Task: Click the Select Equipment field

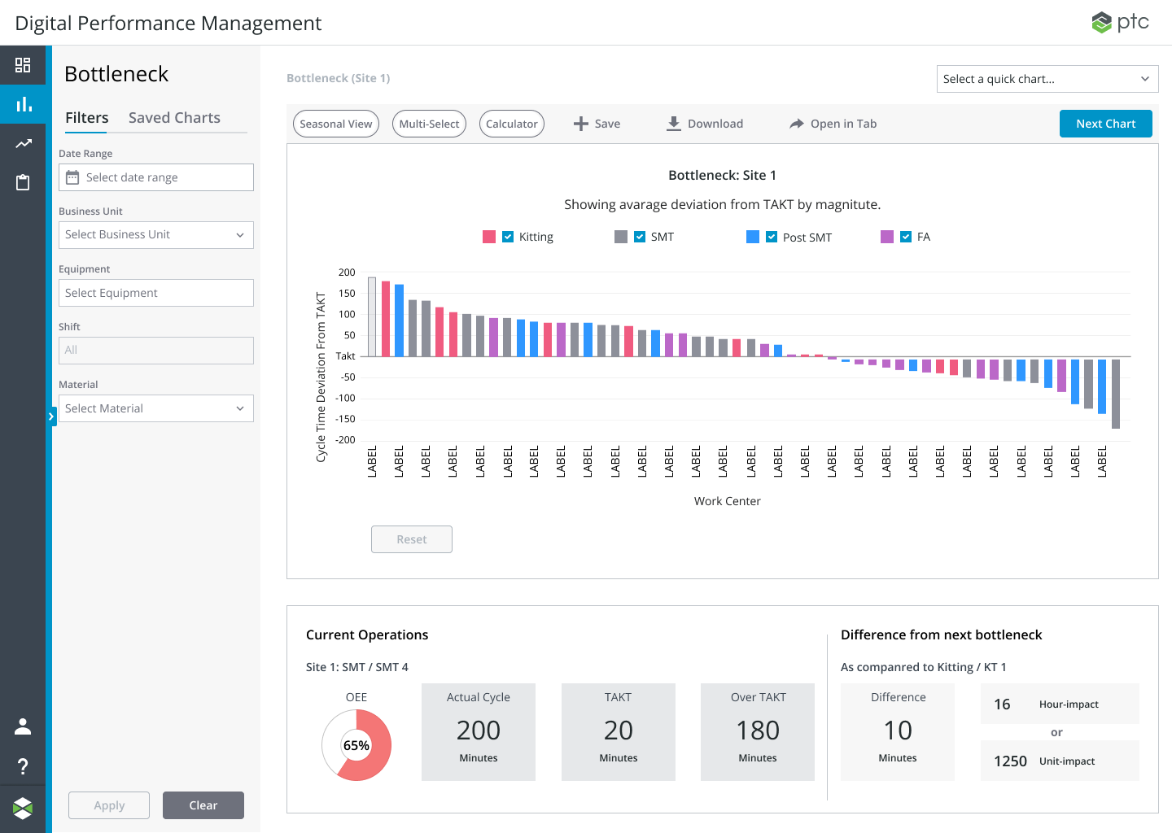Action: coord(156,293)
